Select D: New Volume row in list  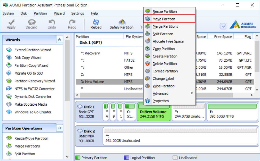point(165,82)
